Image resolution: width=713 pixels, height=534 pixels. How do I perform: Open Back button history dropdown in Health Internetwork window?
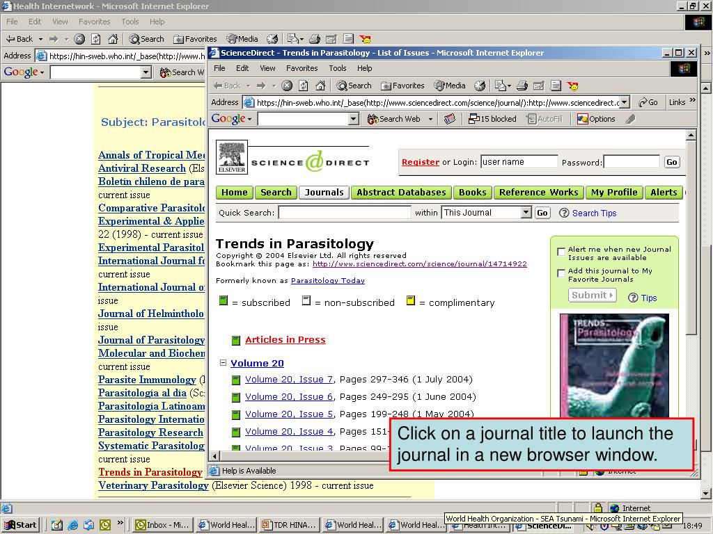(x=40, y=39)
